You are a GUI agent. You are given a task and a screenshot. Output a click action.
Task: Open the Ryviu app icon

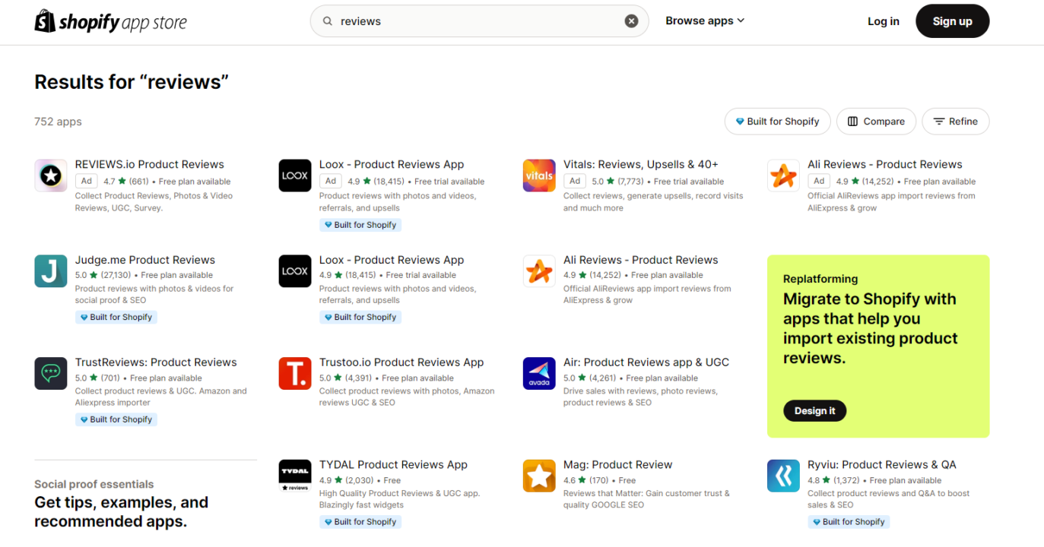click(x=783, y=476)
